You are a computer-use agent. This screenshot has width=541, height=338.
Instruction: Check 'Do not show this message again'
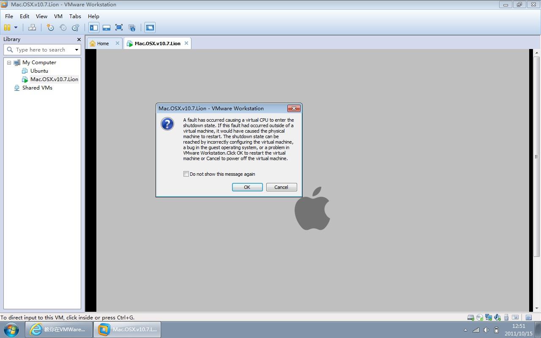click(x=186, y=174)
